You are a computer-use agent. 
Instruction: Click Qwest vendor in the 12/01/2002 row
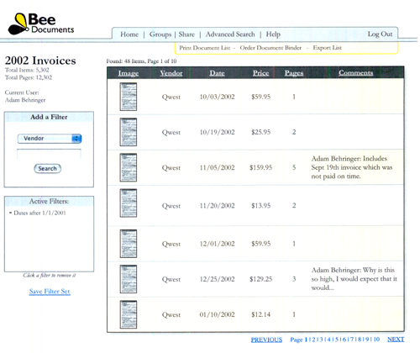click(171, 244)
